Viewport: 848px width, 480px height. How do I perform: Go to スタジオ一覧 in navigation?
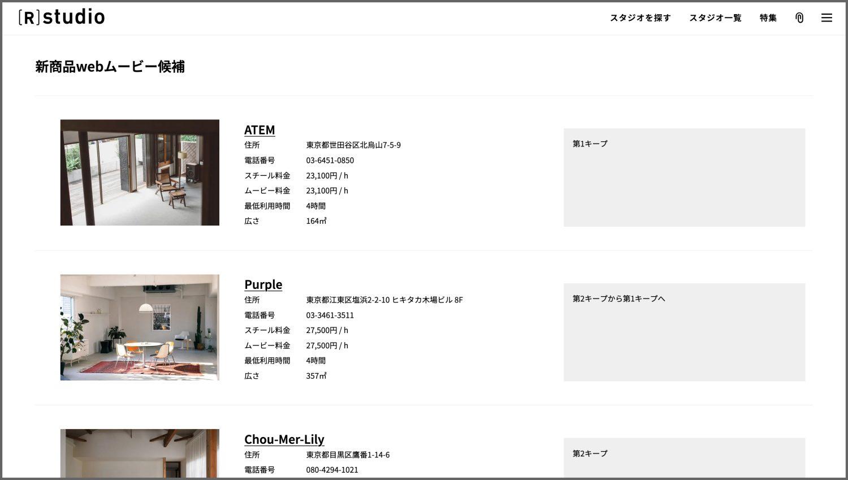pos(715,18)
